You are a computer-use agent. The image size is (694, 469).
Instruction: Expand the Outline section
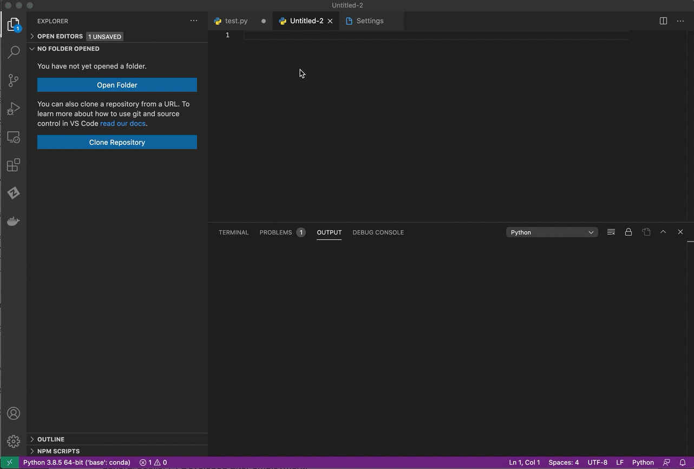[x=50, y=439]
